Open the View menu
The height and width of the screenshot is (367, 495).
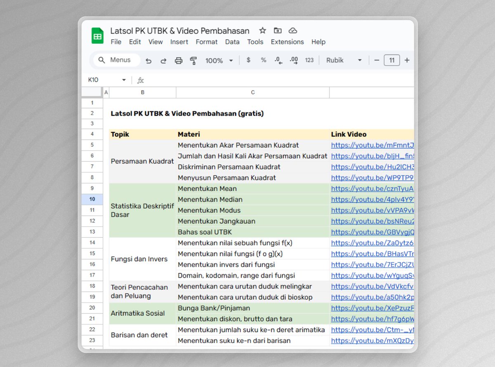click(x=156, y=42)
